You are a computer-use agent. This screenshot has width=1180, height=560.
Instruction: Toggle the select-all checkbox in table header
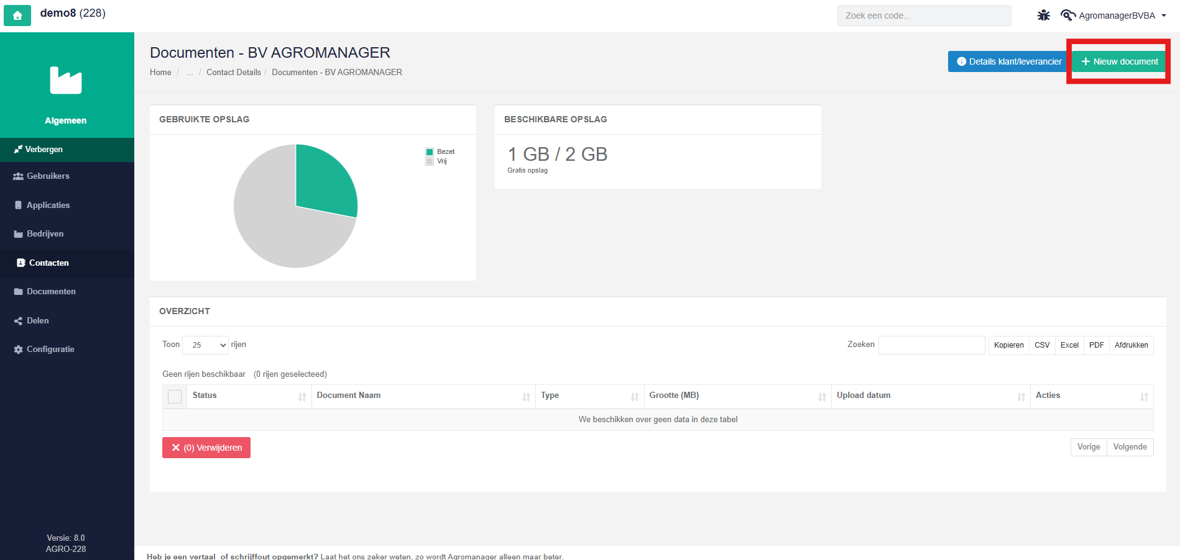(x=175, y=396)
